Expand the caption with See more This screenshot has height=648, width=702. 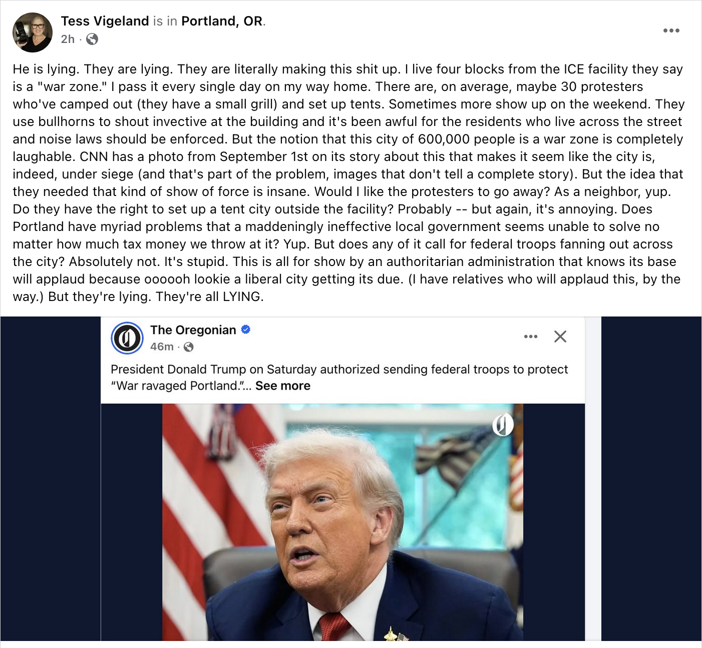pyautogui.click(x=283, y=386)
